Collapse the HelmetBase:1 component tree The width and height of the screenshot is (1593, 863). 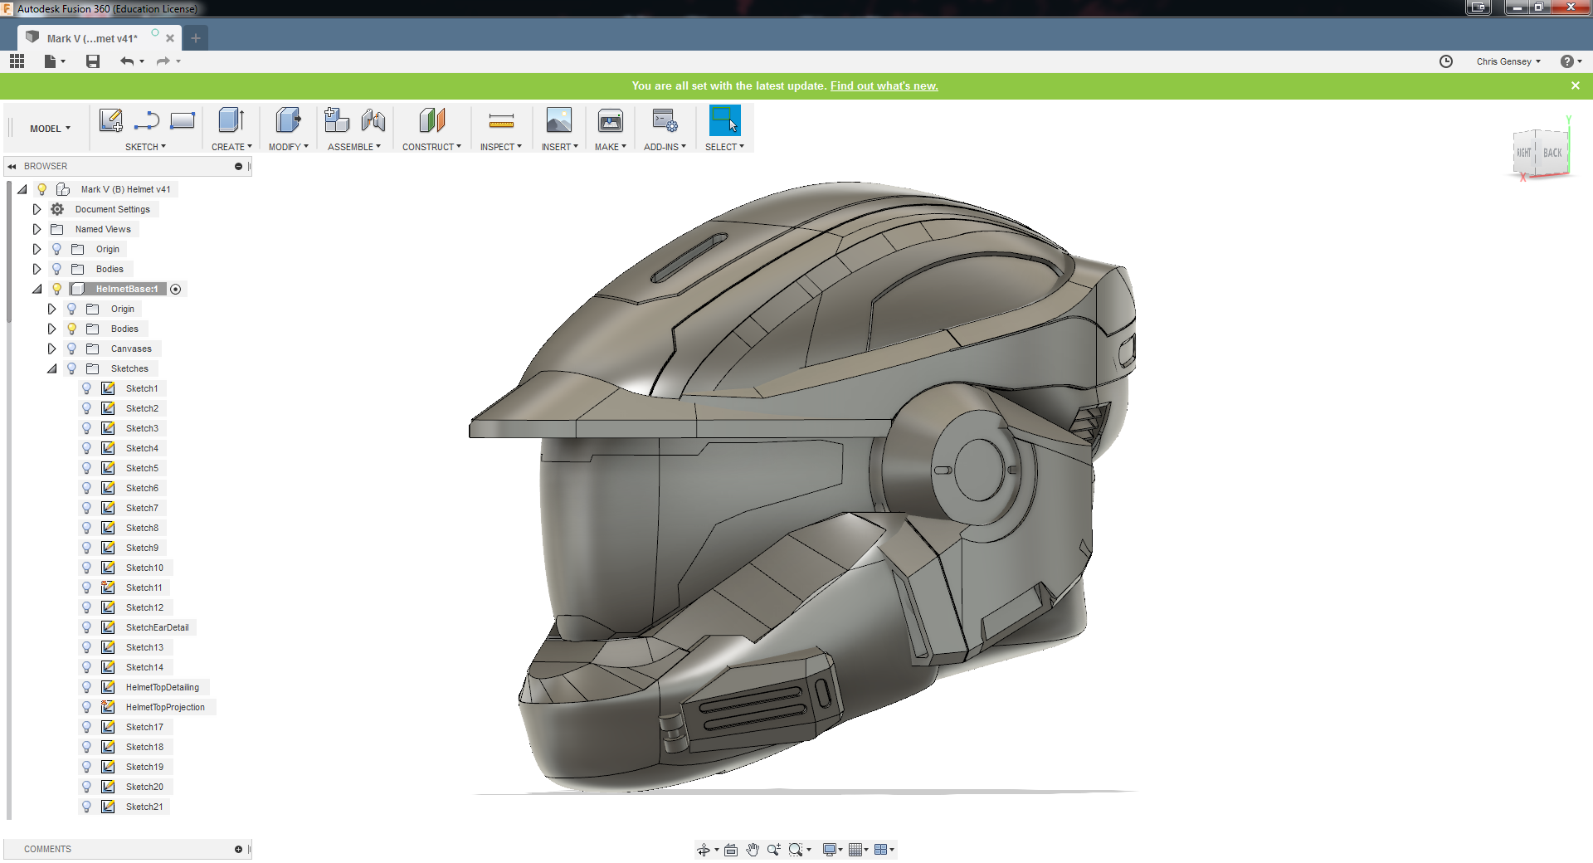(37, 289)
